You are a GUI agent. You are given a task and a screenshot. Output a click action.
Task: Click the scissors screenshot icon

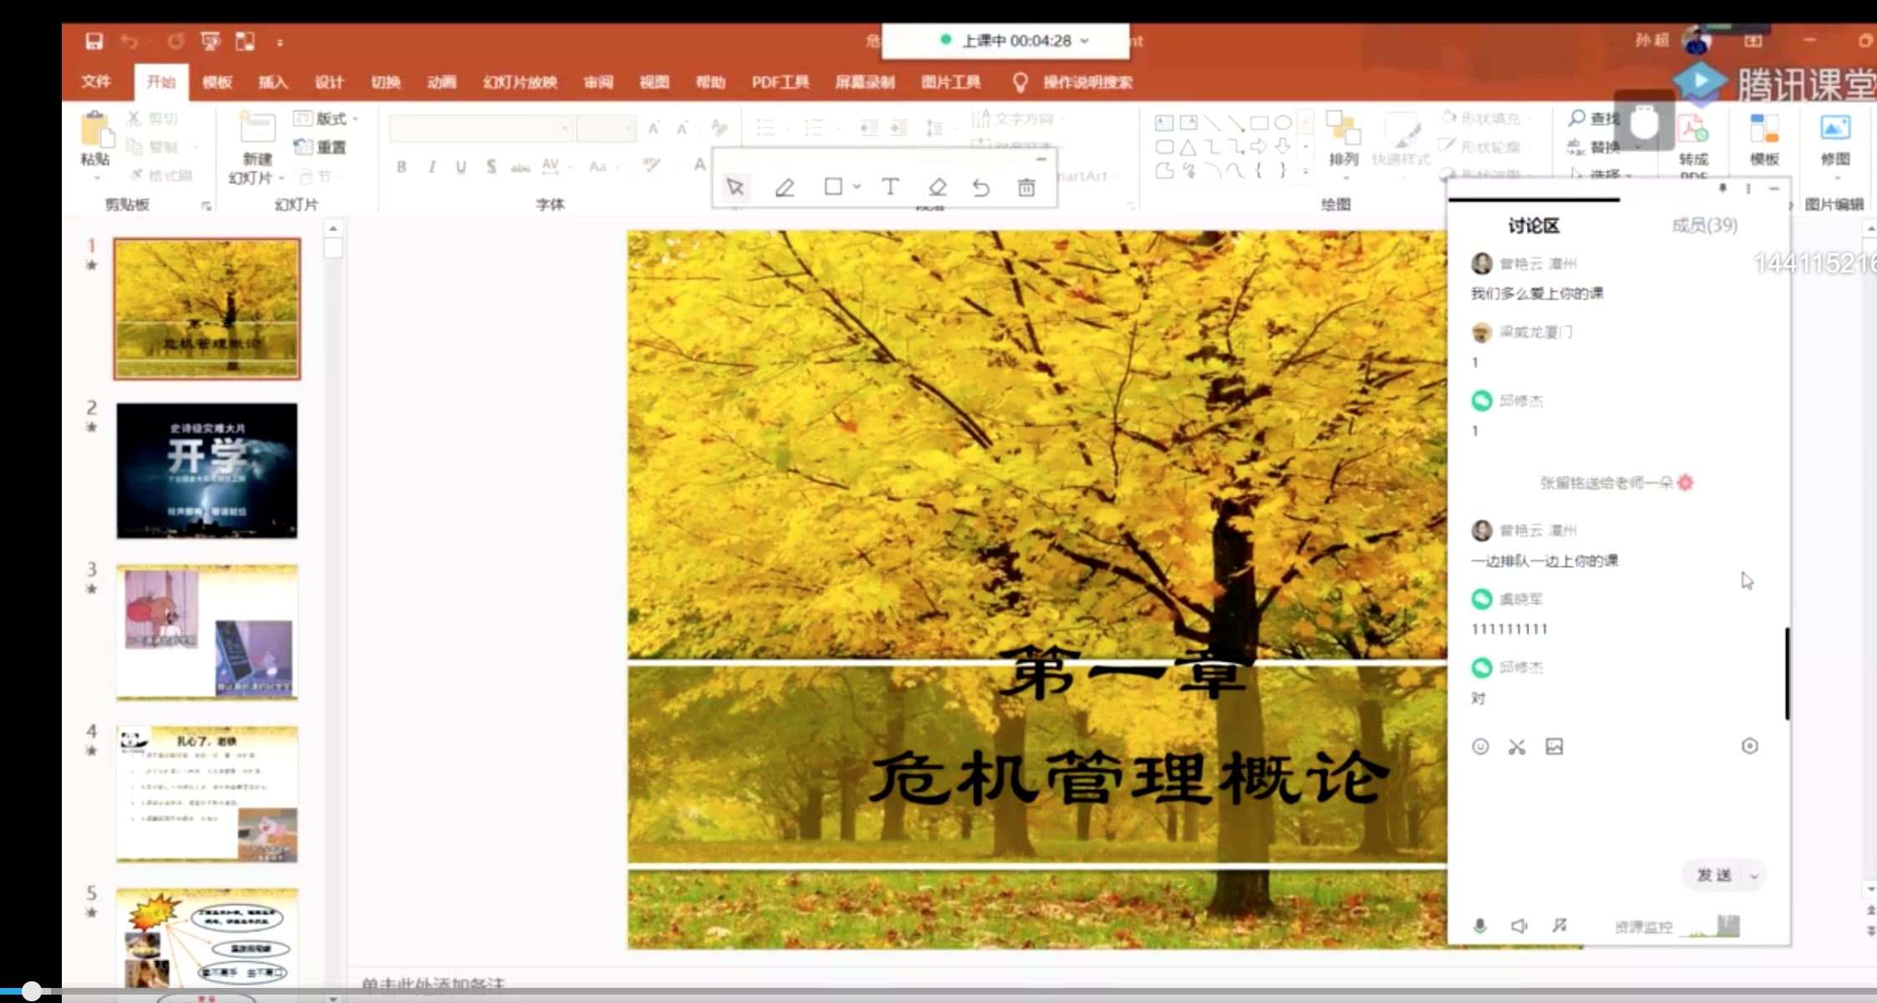[x=1517, y=746]
